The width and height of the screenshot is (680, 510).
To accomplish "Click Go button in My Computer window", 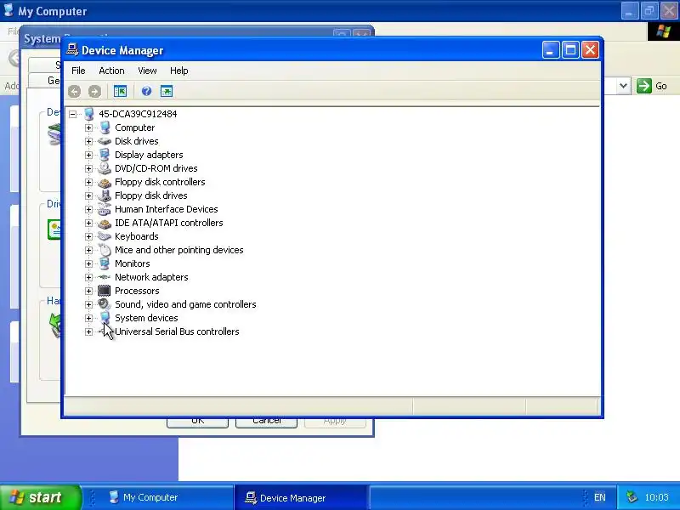I will tap(652, 86).
